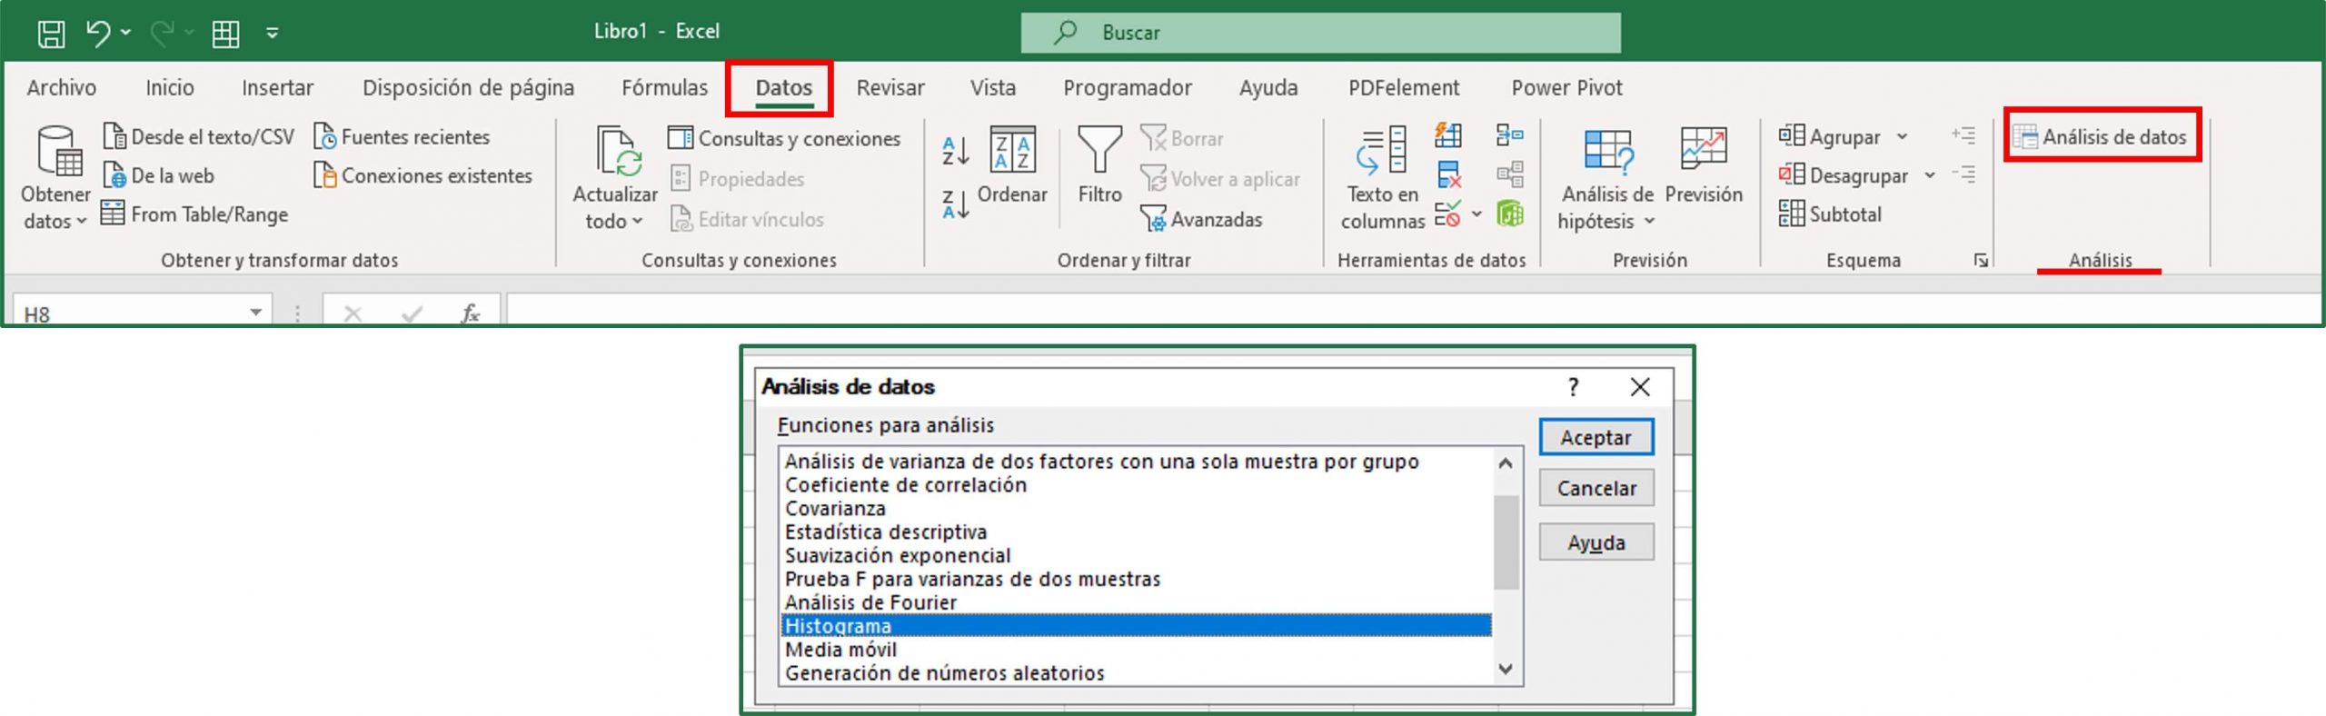This screenshot has height=716, width=2326.
Task: Expand the Agrupar dropdown arrow
Action: [x=1903, y=137]
